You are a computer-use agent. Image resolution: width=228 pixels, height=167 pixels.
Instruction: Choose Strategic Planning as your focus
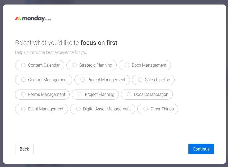pos(91,65)
